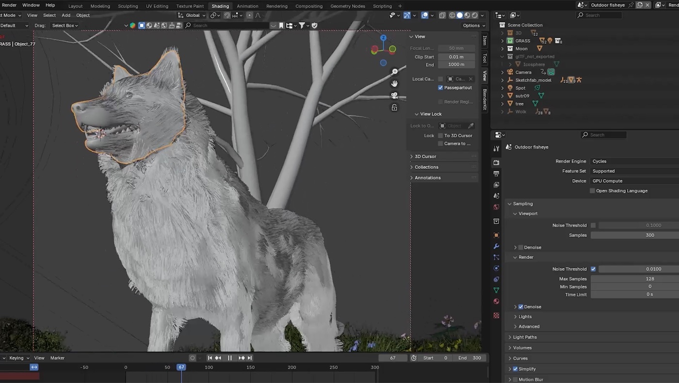The height and width of the screenshot is (383, 679).
Task: Click the padlock icon below the camera gizmo
Action: 394,108
